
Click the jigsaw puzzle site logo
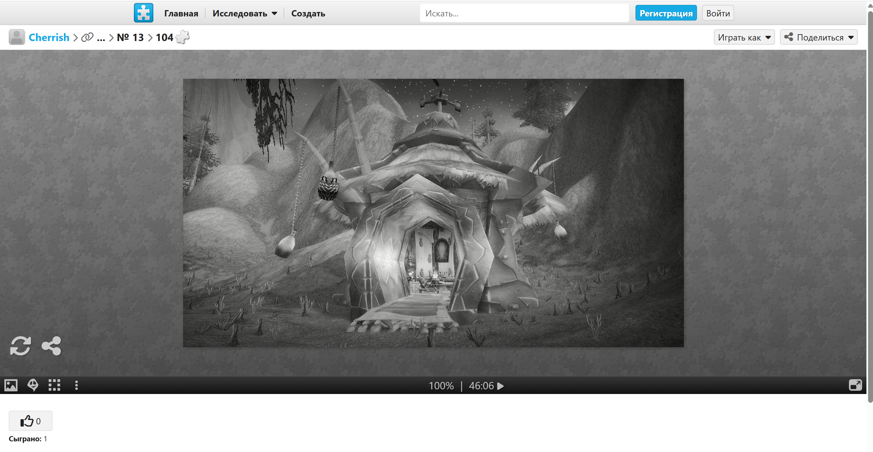[143, 13]
